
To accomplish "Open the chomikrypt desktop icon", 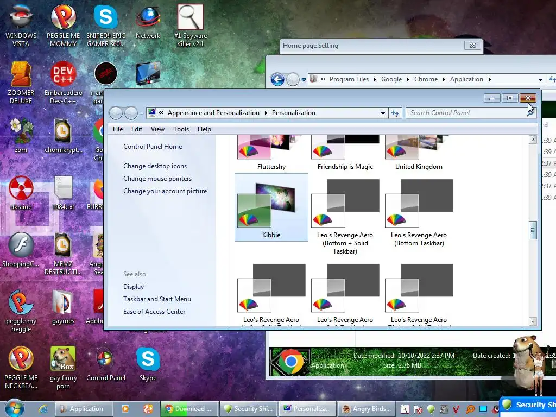I will click(x=63, y=135).
